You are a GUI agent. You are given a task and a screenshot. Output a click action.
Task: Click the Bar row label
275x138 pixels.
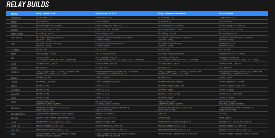coord(12,58)
